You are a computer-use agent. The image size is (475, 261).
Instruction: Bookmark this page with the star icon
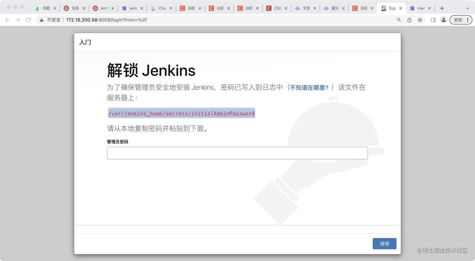420,20
